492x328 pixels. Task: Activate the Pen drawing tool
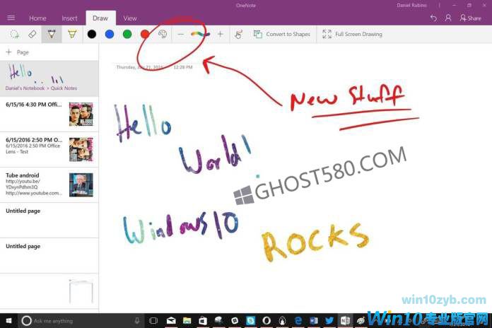tap(51, 34)
